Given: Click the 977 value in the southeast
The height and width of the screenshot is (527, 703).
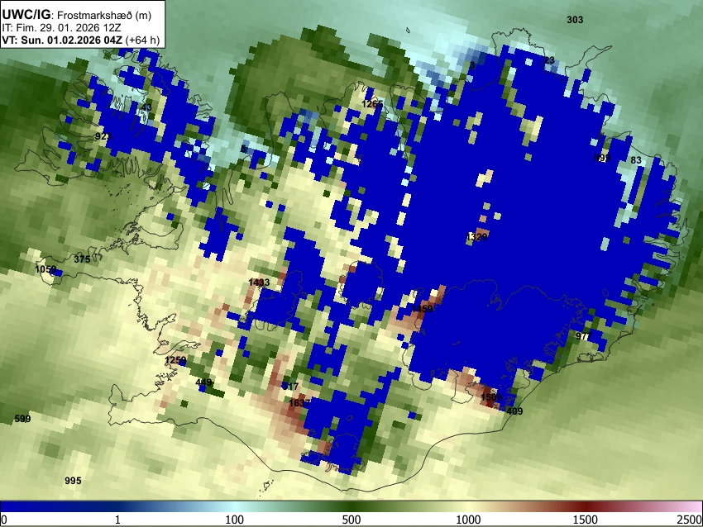Looking at the screenshot, I should (x=583, y=336).
